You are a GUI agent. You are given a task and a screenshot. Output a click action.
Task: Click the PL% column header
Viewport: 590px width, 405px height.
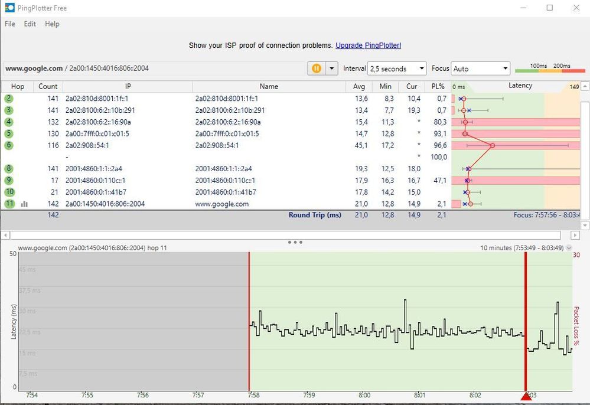click(x=438, y=87)
